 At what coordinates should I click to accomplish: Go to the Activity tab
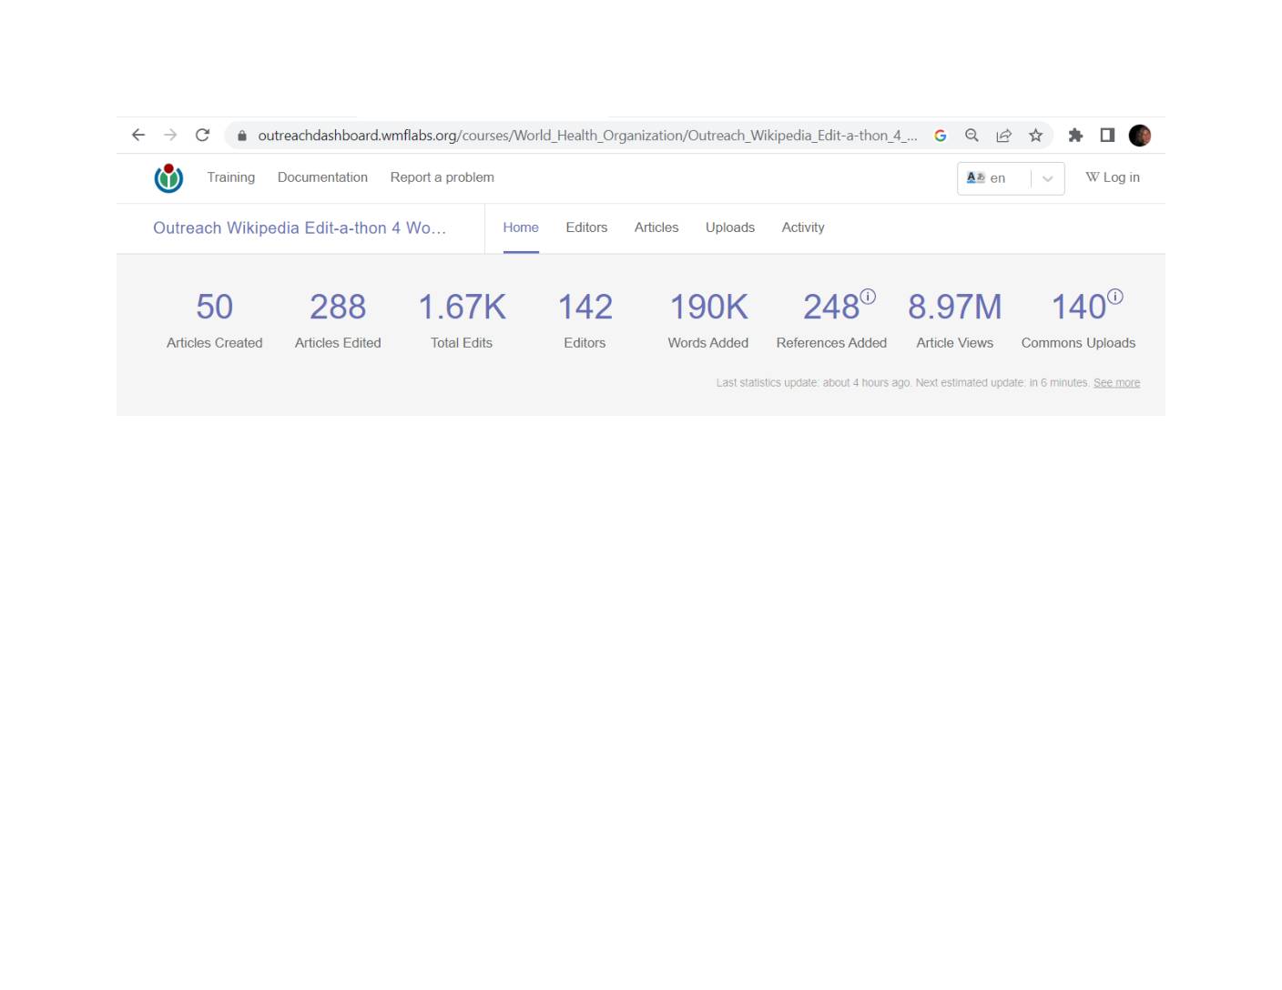coord(802,227)
